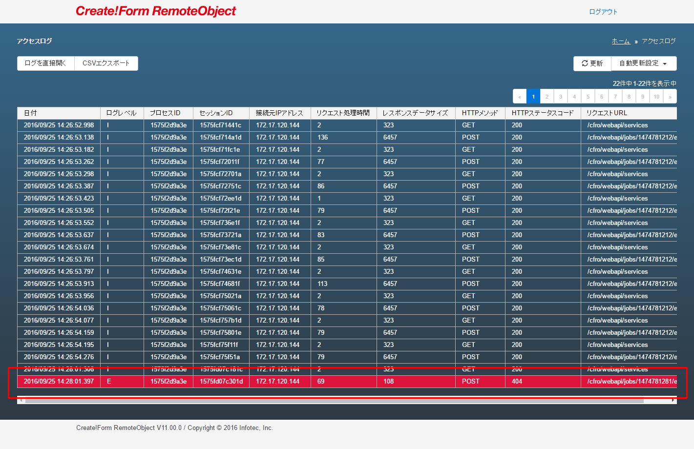Viewport: 694px width, 449px height.
Task: Click the ログレベル column header
Action: 121,113
